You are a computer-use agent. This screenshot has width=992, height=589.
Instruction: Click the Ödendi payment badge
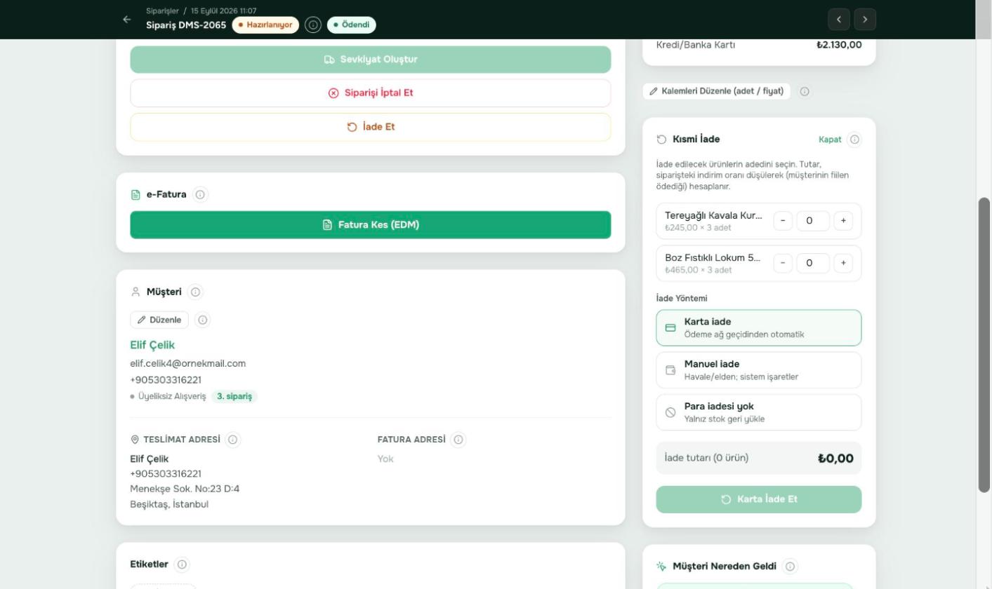[x=352, y=25]
